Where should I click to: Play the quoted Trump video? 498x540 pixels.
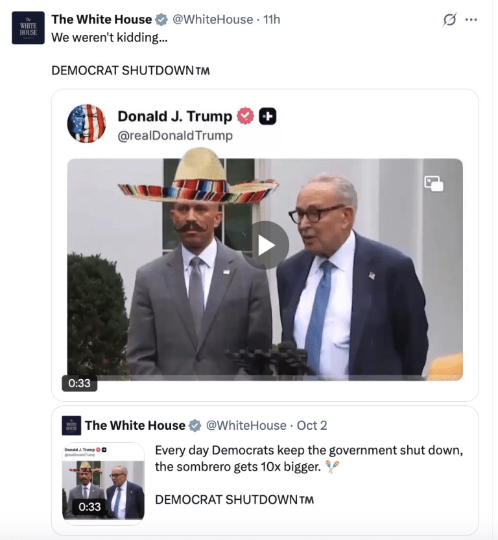[x=266, y=245]
